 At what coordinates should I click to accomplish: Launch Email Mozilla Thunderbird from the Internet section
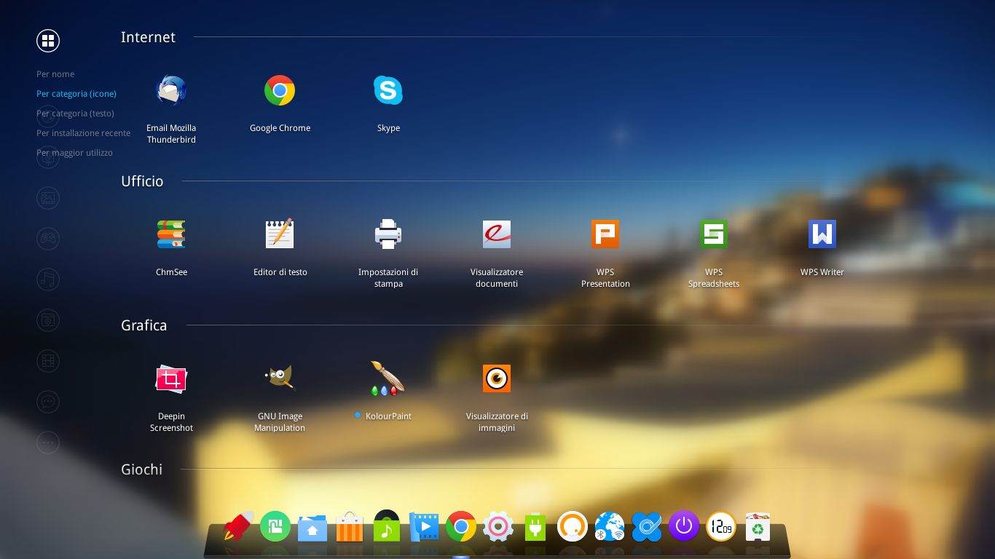(x=171, y=91)
